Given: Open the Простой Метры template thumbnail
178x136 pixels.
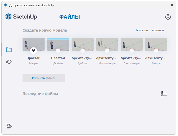Looking at the screenshot, I should (x=34, y=44).
